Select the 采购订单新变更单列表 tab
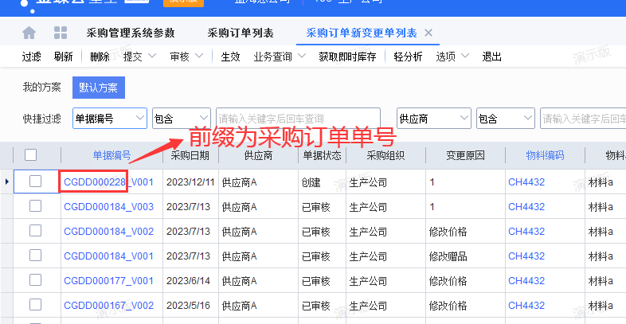Image resolution: width=626 pixels, height=324 pixels. pos(362,33)
